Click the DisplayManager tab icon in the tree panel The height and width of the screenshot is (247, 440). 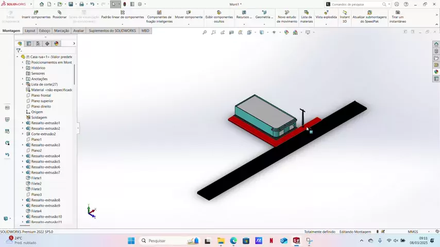(x=57, y=44)
